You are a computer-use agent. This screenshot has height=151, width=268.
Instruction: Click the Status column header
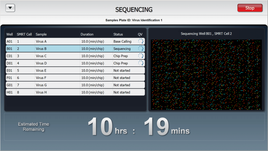click(118, 34)
